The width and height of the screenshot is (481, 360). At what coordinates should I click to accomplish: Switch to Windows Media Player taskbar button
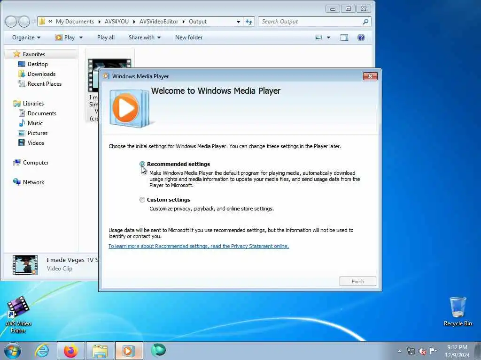[129, 351]
